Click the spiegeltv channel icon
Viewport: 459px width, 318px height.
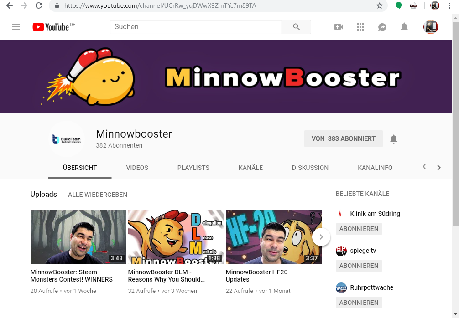click(x=341, y=251)
